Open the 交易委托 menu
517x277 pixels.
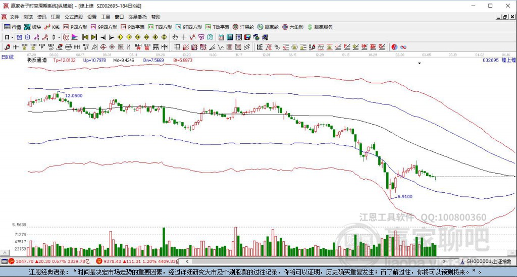point(137,17)
